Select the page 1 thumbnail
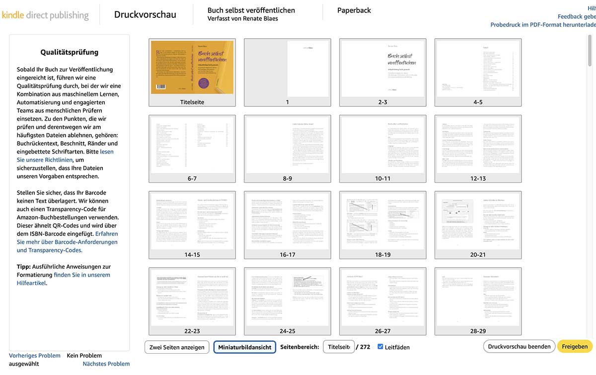This screenshot has width=596, height=375. coord(288,68)
